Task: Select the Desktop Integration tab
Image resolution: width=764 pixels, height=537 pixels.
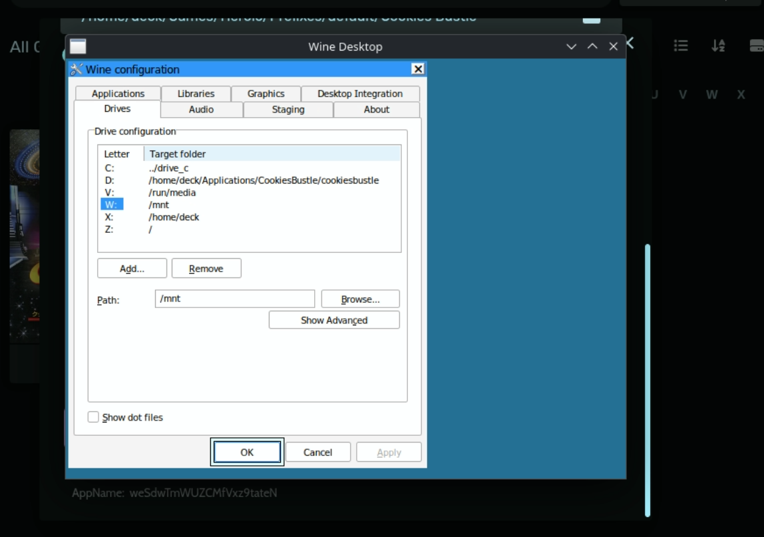Action: pos(360,94)
